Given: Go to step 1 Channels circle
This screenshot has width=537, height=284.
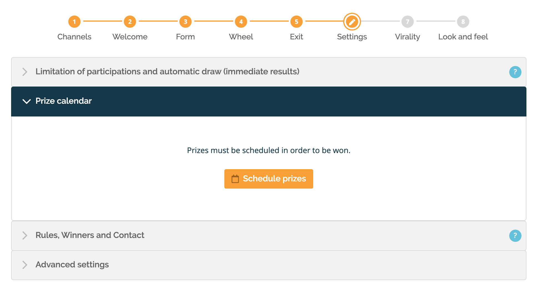Looking at the screenshot, I should [x=74, y=22].
